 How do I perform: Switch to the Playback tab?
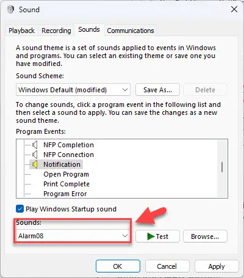(21, 31)
